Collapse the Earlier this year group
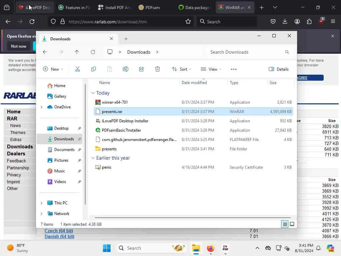 [93, 158]
